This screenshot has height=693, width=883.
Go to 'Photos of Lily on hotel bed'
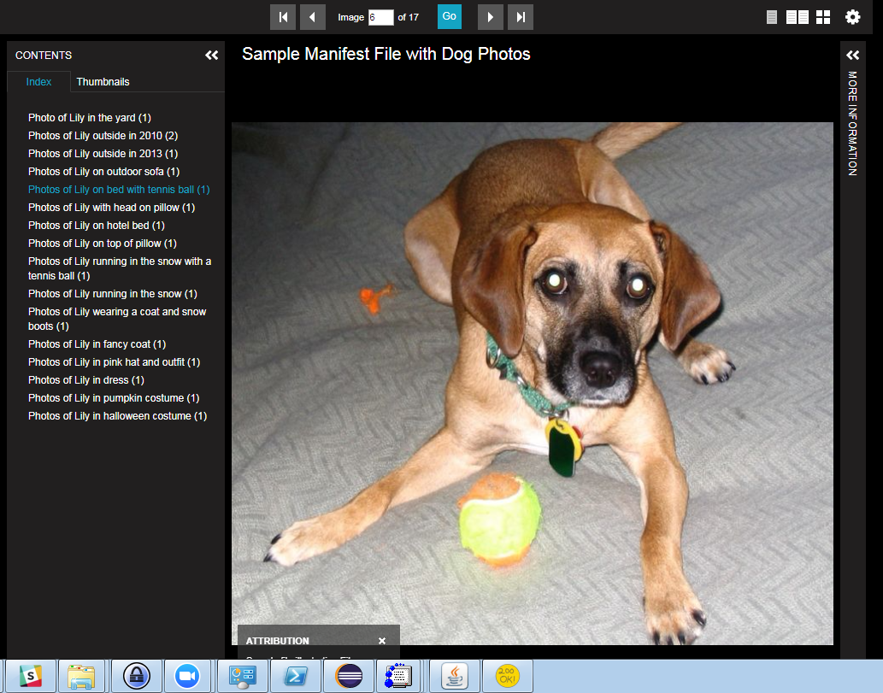pos(97,226)
